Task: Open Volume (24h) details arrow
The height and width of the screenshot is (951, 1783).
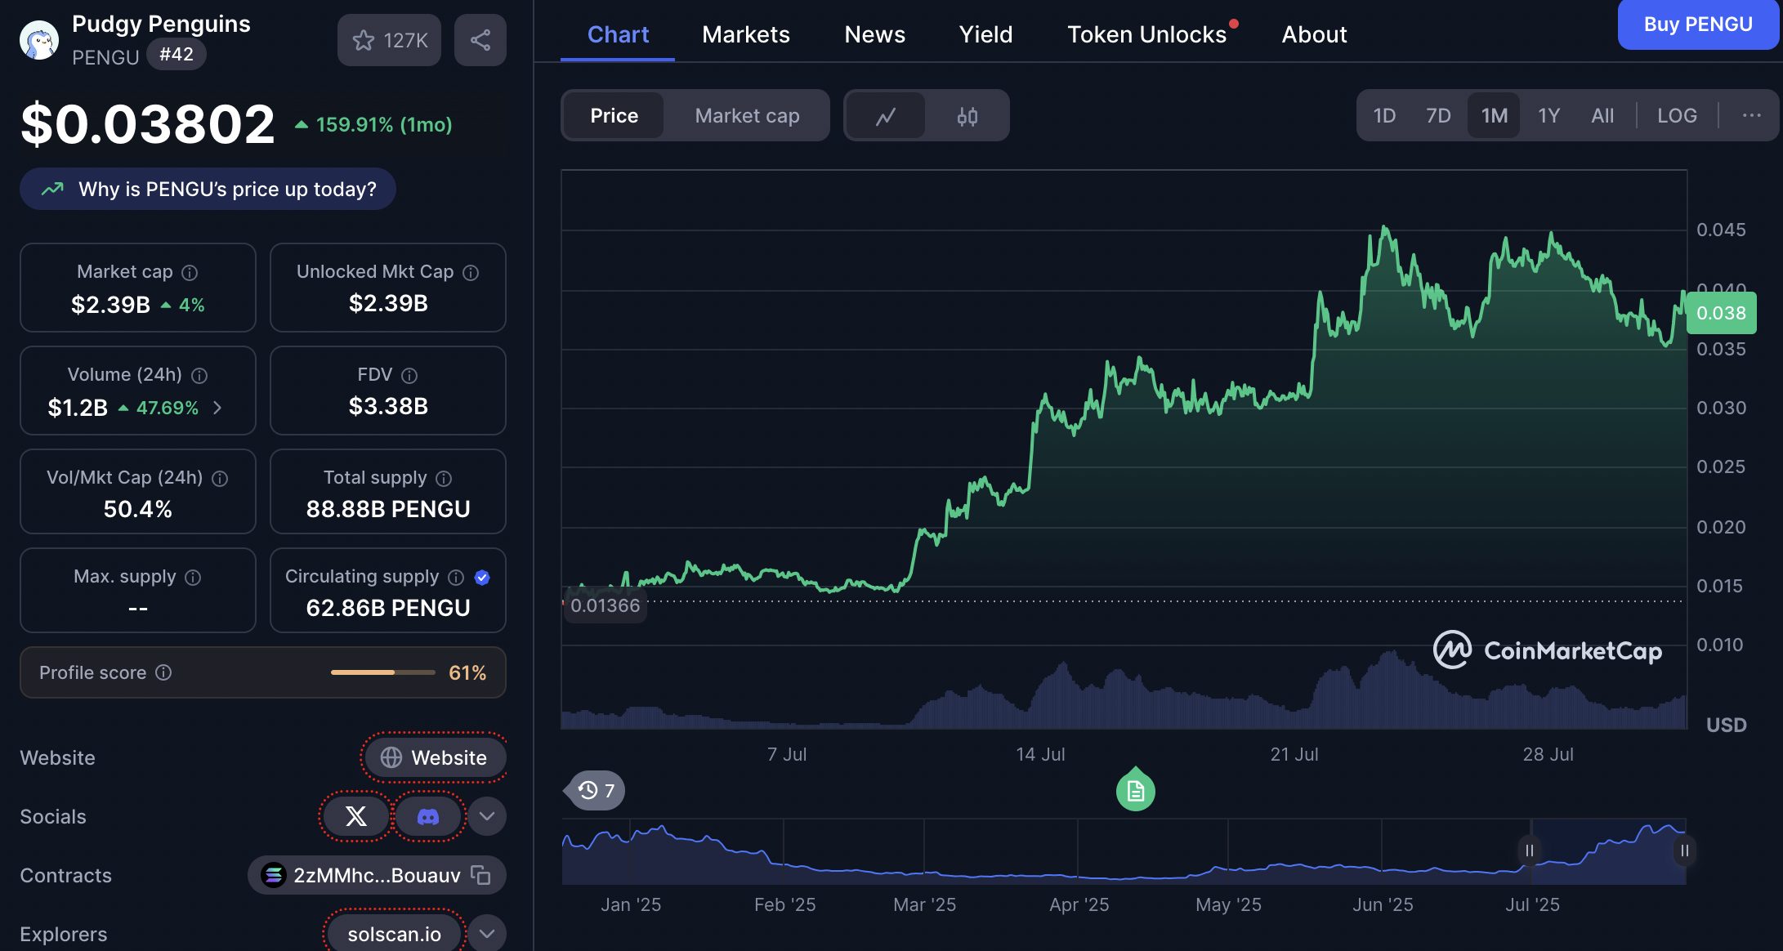Action: tap(217, 407)
